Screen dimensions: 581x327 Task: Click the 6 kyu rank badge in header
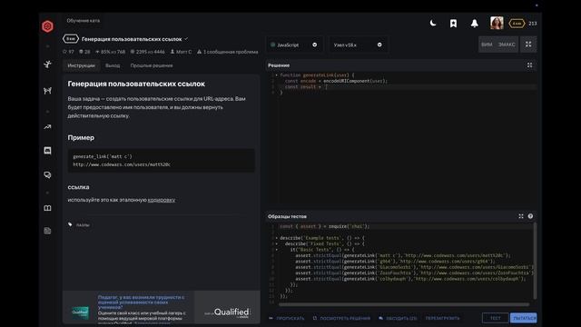click(517, 24)
